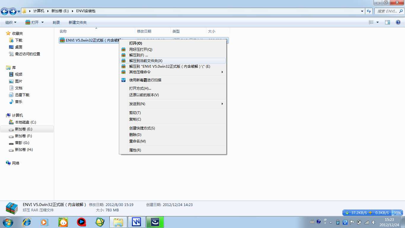
Task: Click the change view icon
Action: 371,22
